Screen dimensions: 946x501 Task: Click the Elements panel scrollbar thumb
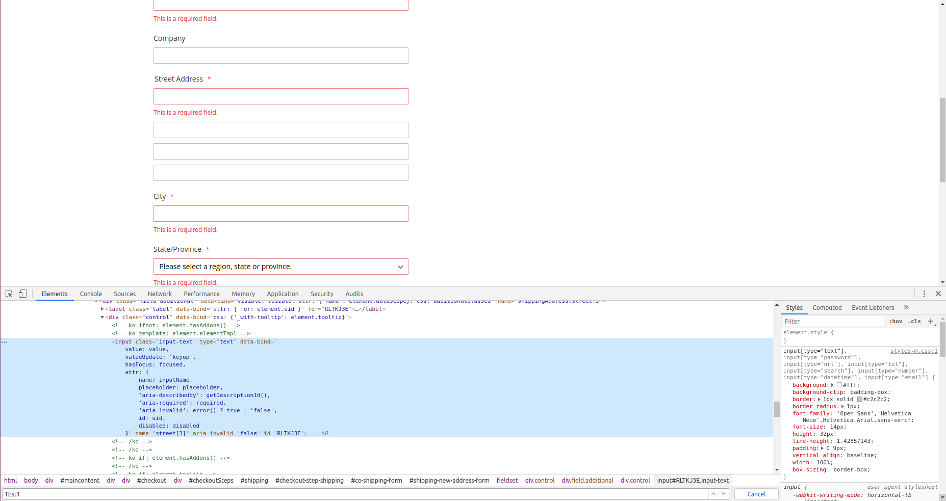click(x=777, y=409)
